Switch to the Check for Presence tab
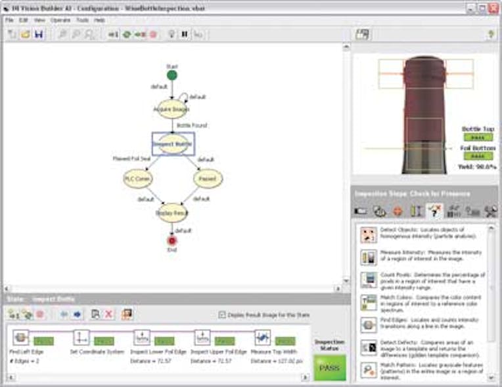This screenshot has height=387, width=502. coord(434,211)
